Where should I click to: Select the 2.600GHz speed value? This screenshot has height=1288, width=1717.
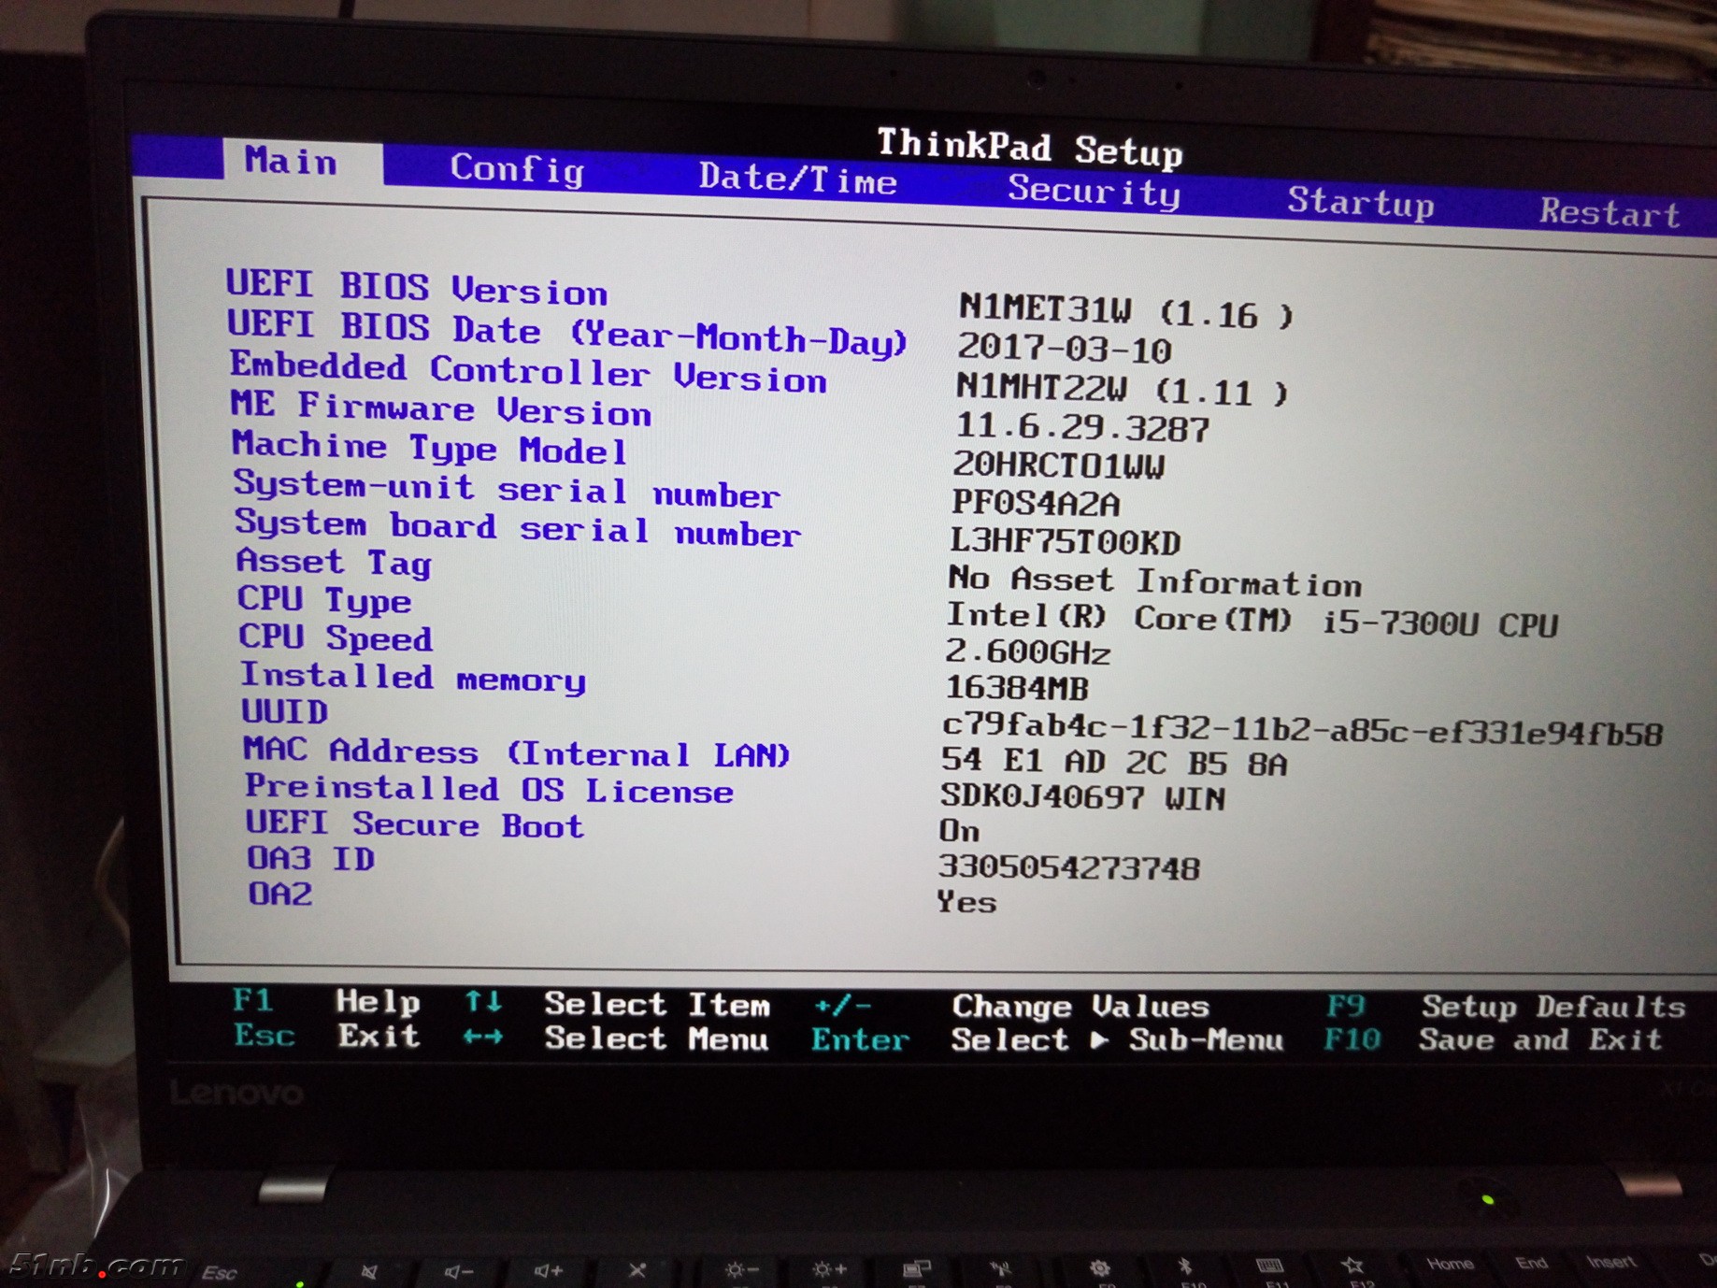[x=1027, y=651]
